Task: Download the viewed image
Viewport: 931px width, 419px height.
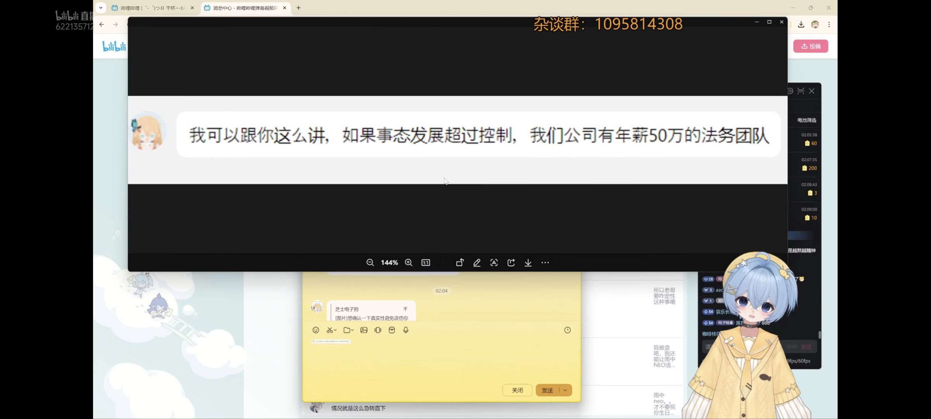Action: pyautogui.click(x=528, y=263)
